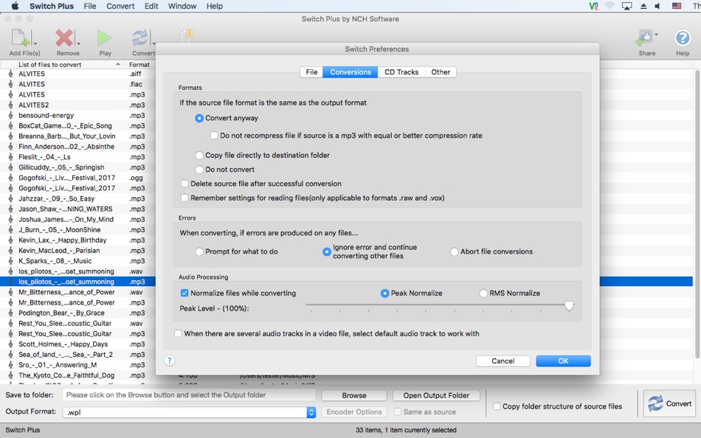Open the Apple menu icon
This screenshot has width=701, height=438.
[15, 6]
